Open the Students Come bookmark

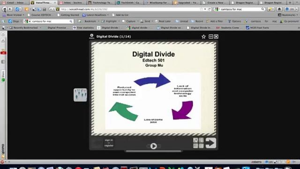tap(227, 28)
